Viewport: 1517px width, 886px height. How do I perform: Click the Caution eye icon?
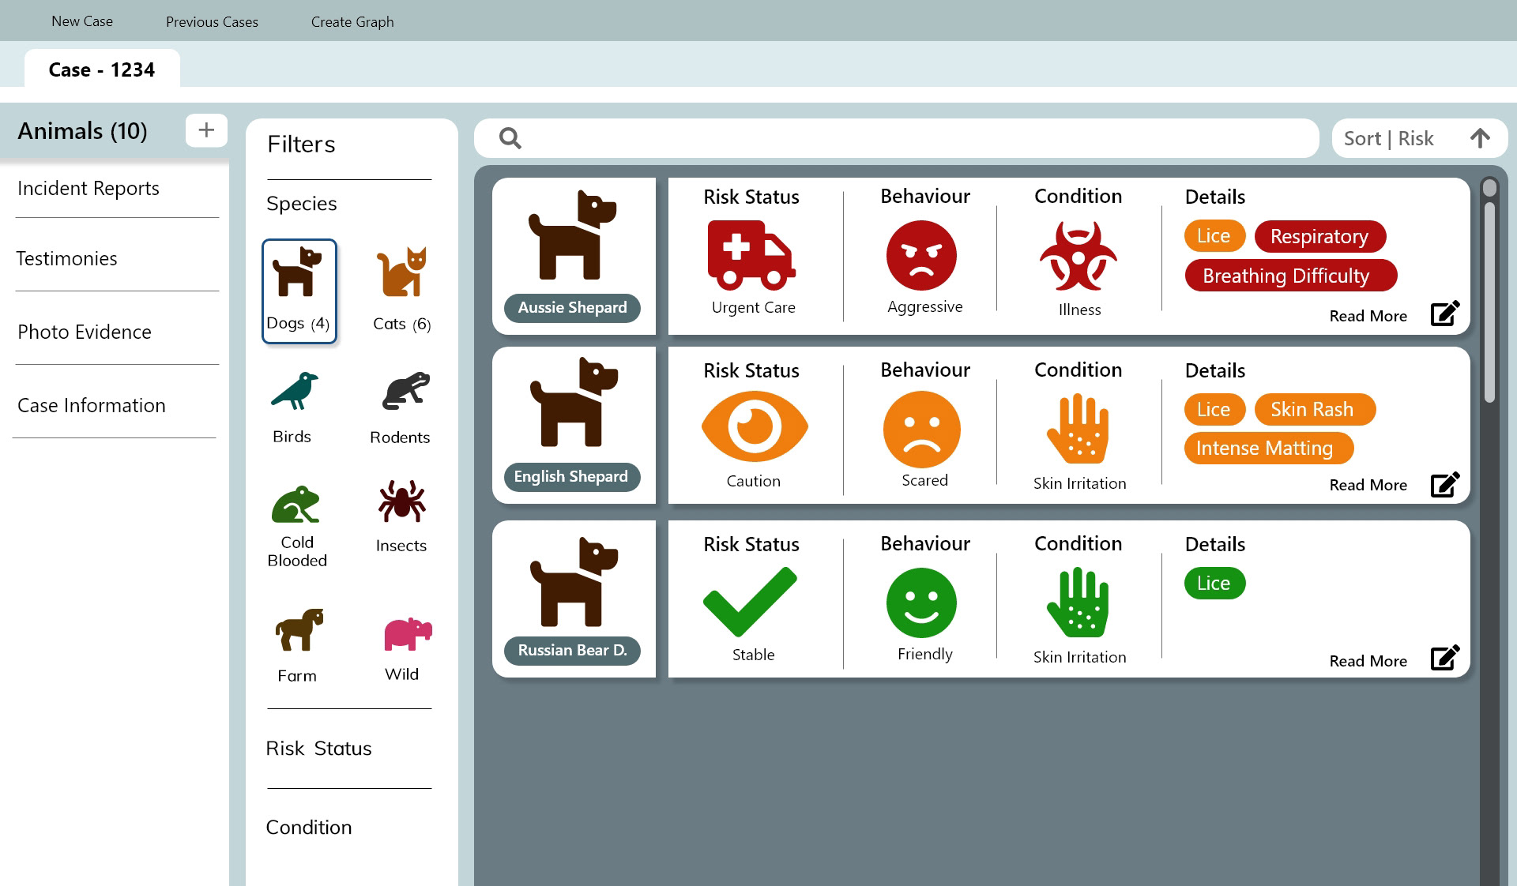[755, 427]
